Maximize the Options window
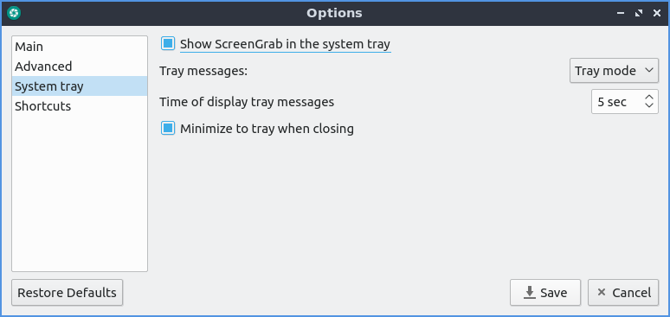The height and width of the screenshot is (317, 670). (x=639, y=13)
